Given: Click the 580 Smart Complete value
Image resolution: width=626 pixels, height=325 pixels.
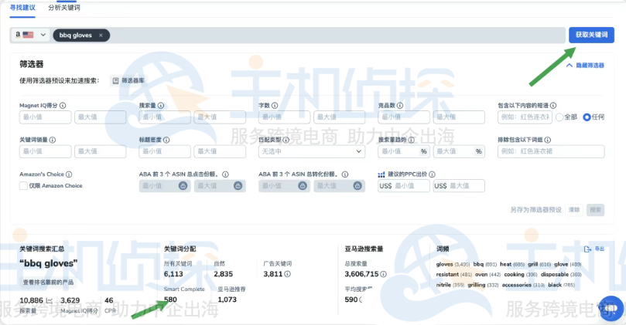Looking at the screenshot, I should pyautogui.click(x=170, y=300).
